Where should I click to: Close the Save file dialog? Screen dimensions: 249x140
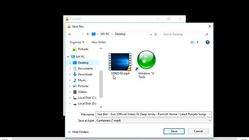(x=209, y=26)
